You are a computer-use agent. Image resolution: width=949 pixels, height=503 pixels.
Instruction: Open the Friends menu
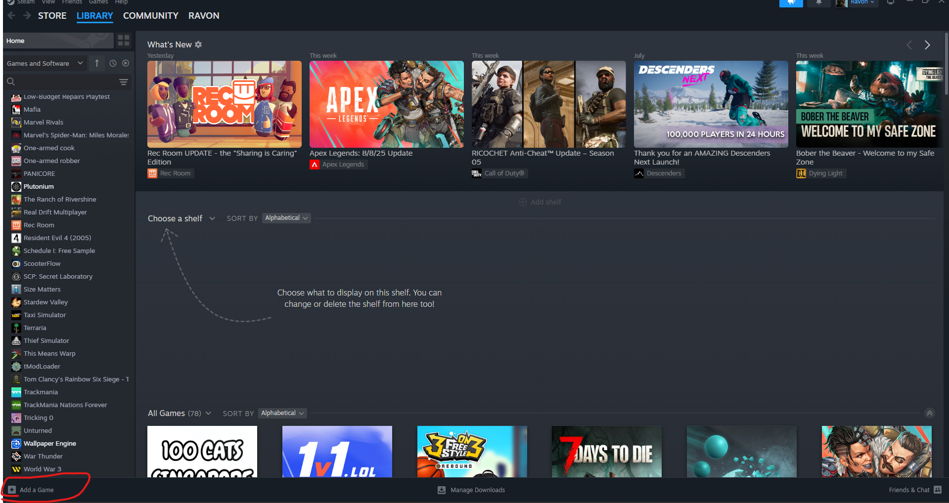pyautogui.click(x=72, y=2)
